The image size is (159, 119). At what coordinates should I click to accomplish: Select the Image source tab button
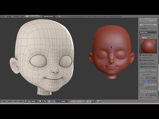point(144,81)
